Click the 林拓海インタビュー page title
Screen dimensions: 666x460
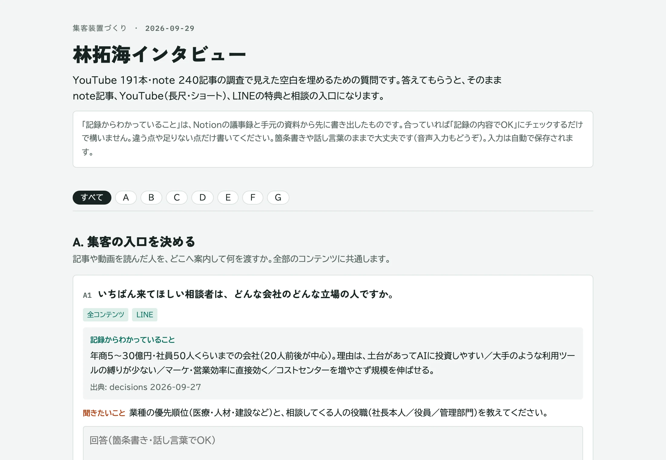159,55
